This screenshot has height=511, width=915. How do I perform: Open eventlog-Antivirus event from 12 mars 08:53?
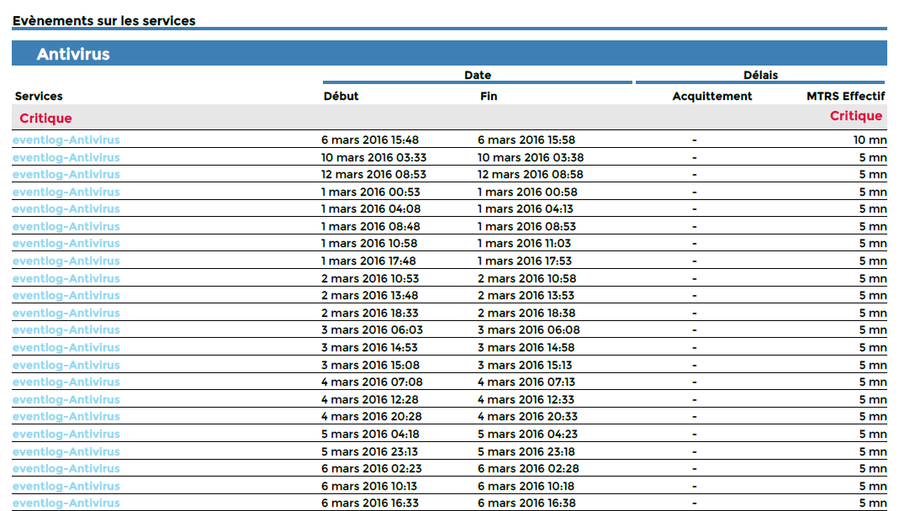pyautogui.click(x=66, y=174)
